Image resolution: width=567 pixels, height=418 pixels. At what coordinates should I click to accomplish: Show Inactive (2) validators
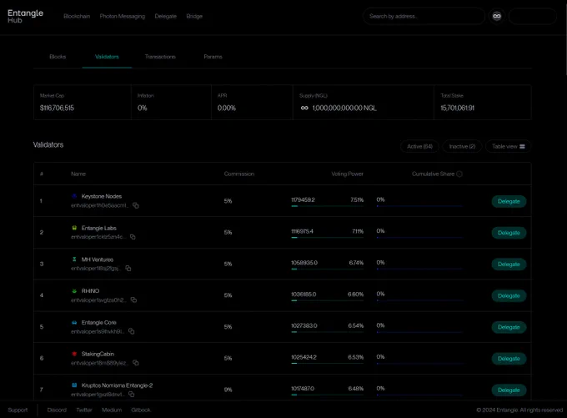click(x=462, y=147)
